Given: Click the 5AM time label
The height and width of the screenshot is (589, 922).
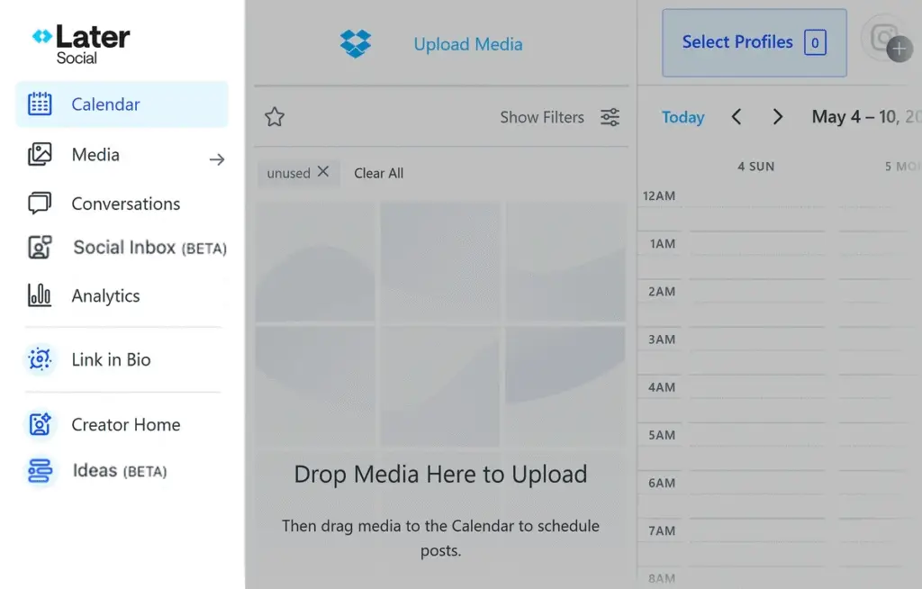Looking at the screenshot, I should coord(662,435).
